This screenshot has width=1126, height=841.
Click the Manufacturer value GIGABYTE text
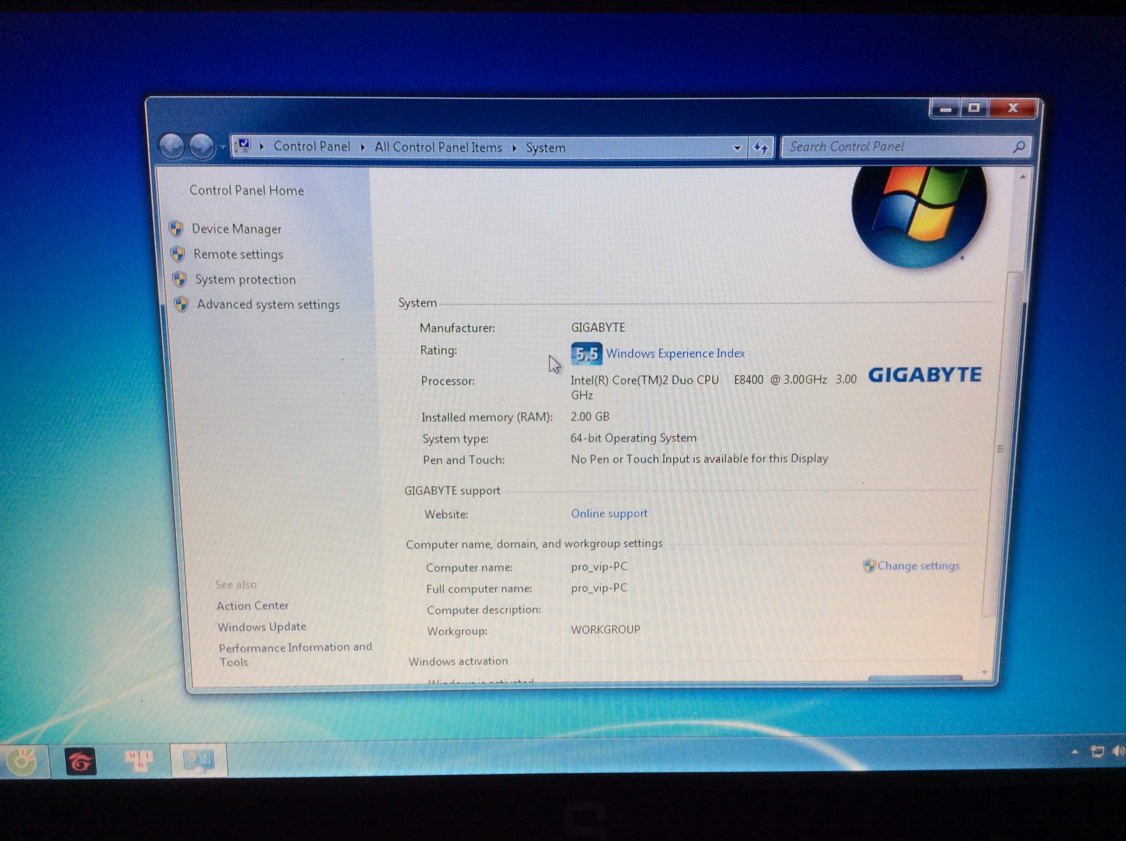[x=598, y=328]
